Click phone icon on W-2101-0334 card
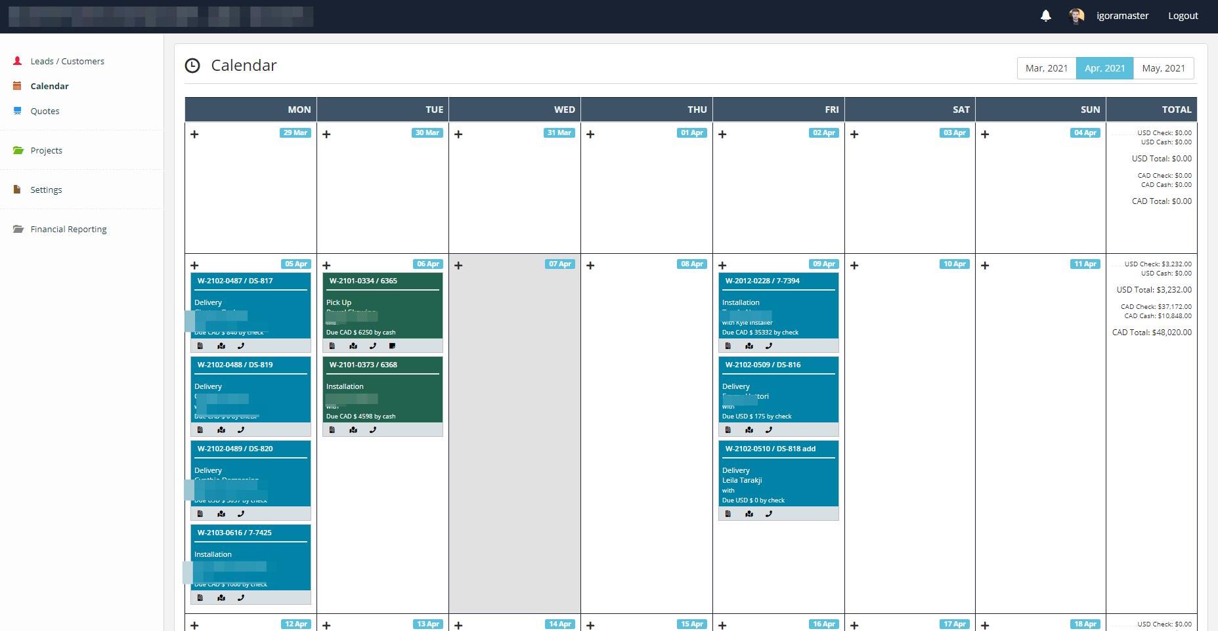Viewport: 1218px width, 631px height. pyautogui.click(x=373, y=346)
